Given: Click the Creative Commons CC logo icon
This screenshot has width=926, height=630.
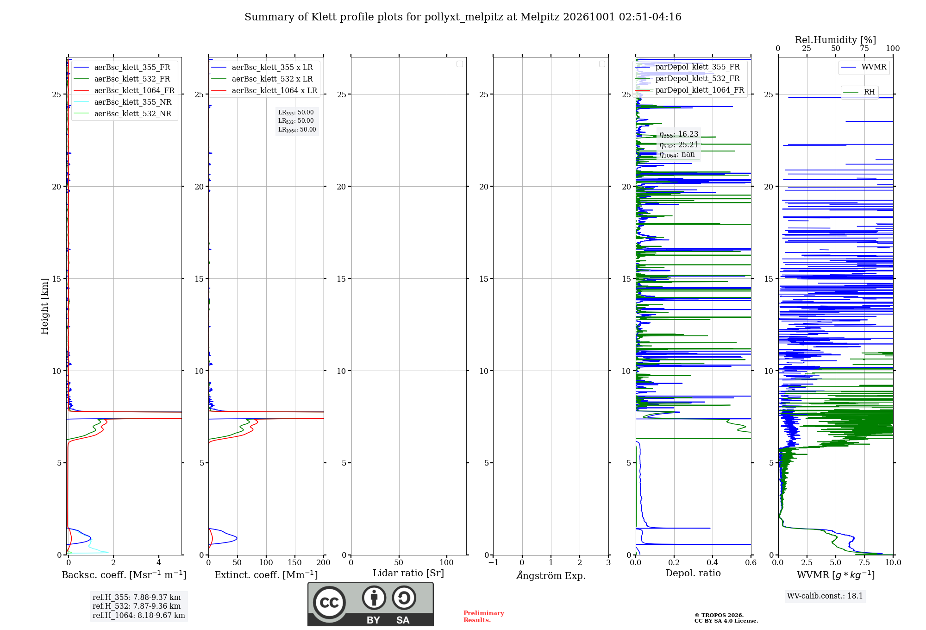Looking at the screenshot, I should 329,602.
